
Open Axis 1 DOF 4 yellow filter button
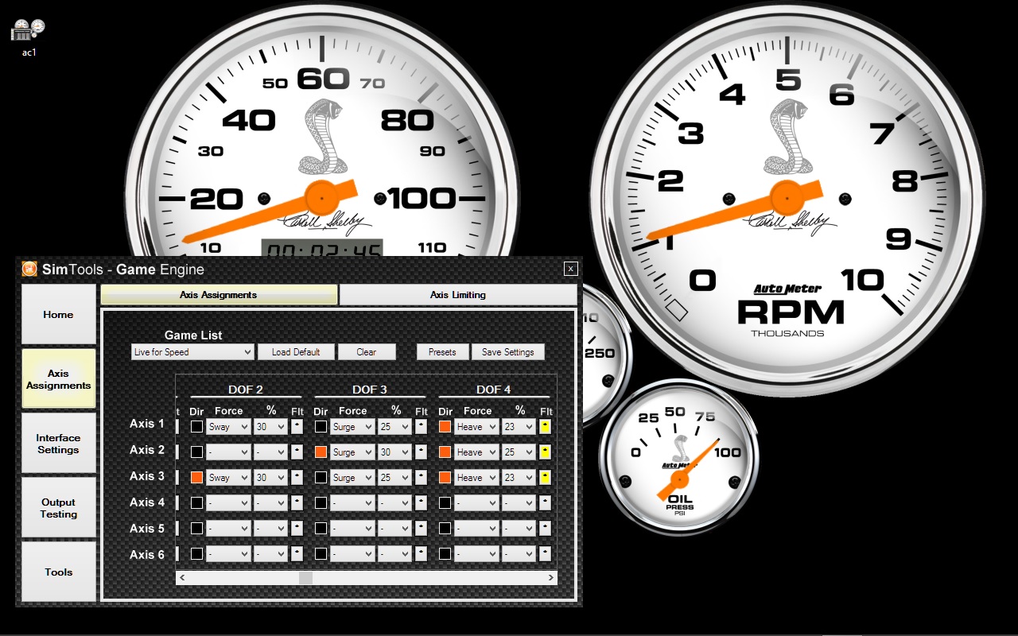[546, 427]
